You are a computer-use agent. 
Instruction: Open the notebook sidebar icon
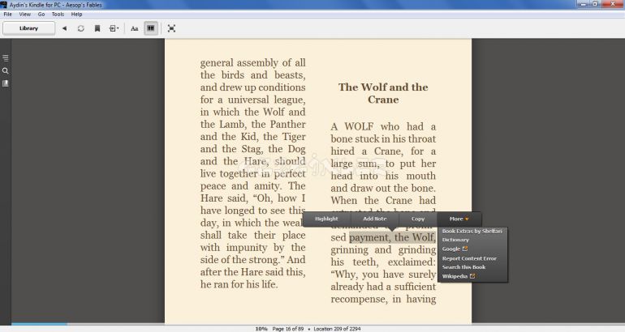(6, 83)
